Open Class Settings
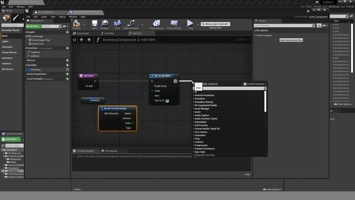355x200 pixels. [x=156, y=23]
